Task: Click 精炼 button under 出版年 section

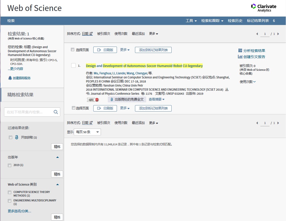Action: (57, 174)
